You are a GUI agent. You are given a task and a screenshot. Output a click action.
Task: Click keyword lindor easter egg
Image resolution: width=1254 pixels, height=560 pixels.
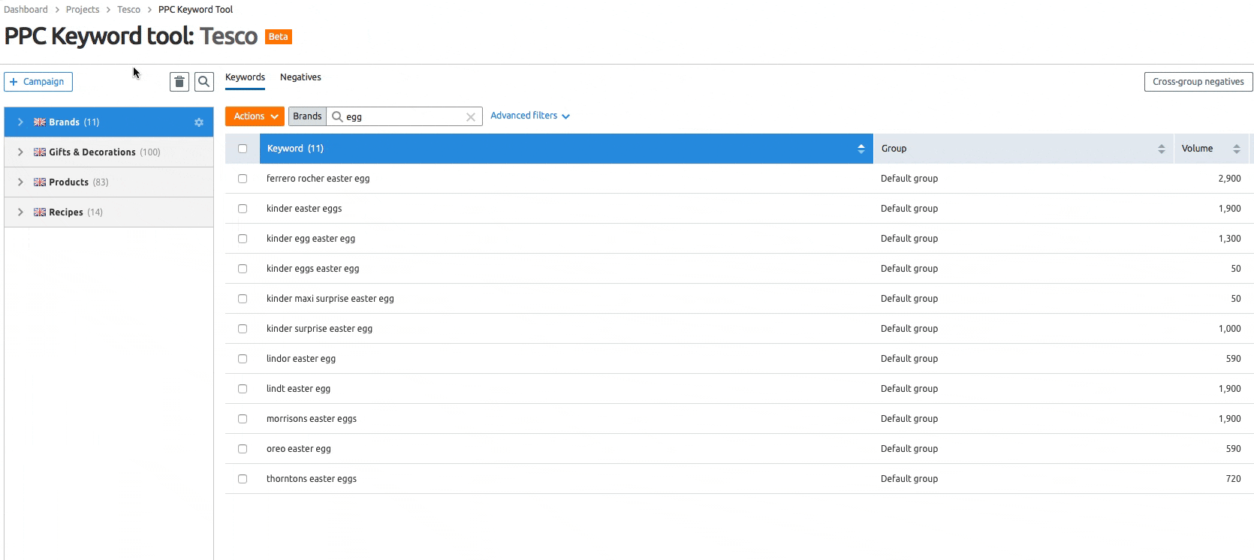pyautogui.click(x=301, y=359)
